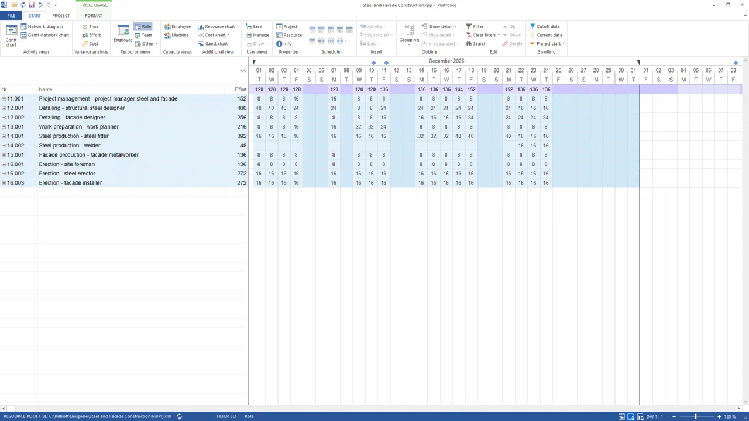Open the FILE tab

click(11, 16)
